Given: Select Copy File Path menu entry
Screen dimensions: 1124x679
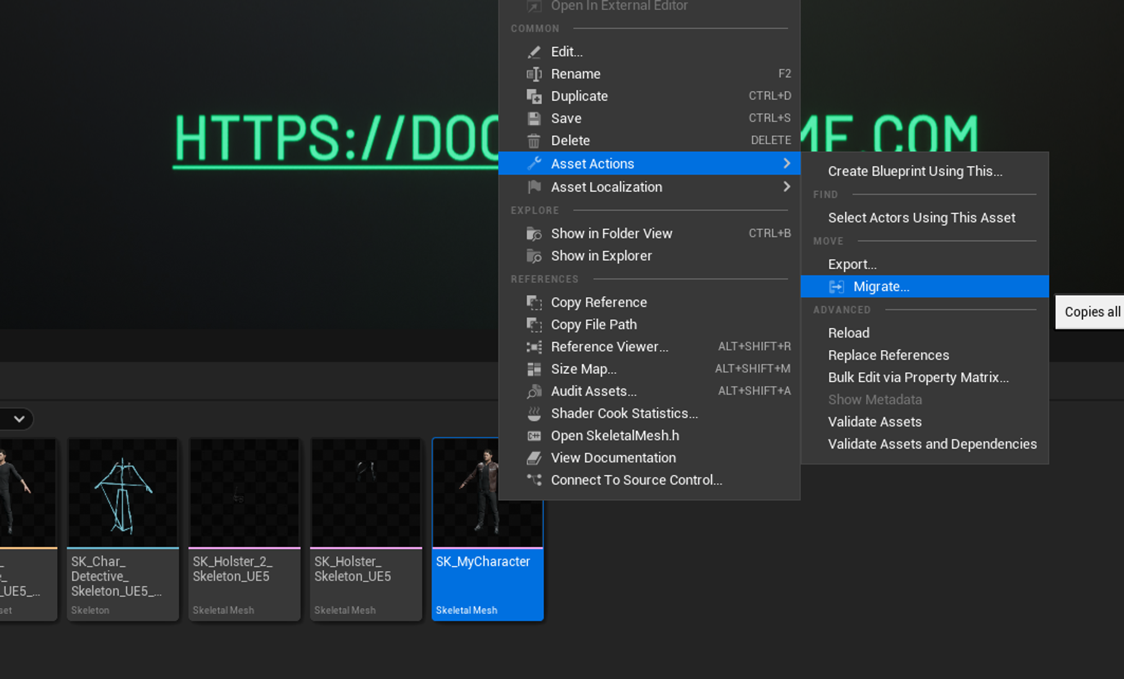Looking at the screenshot, I should point(593,324).
